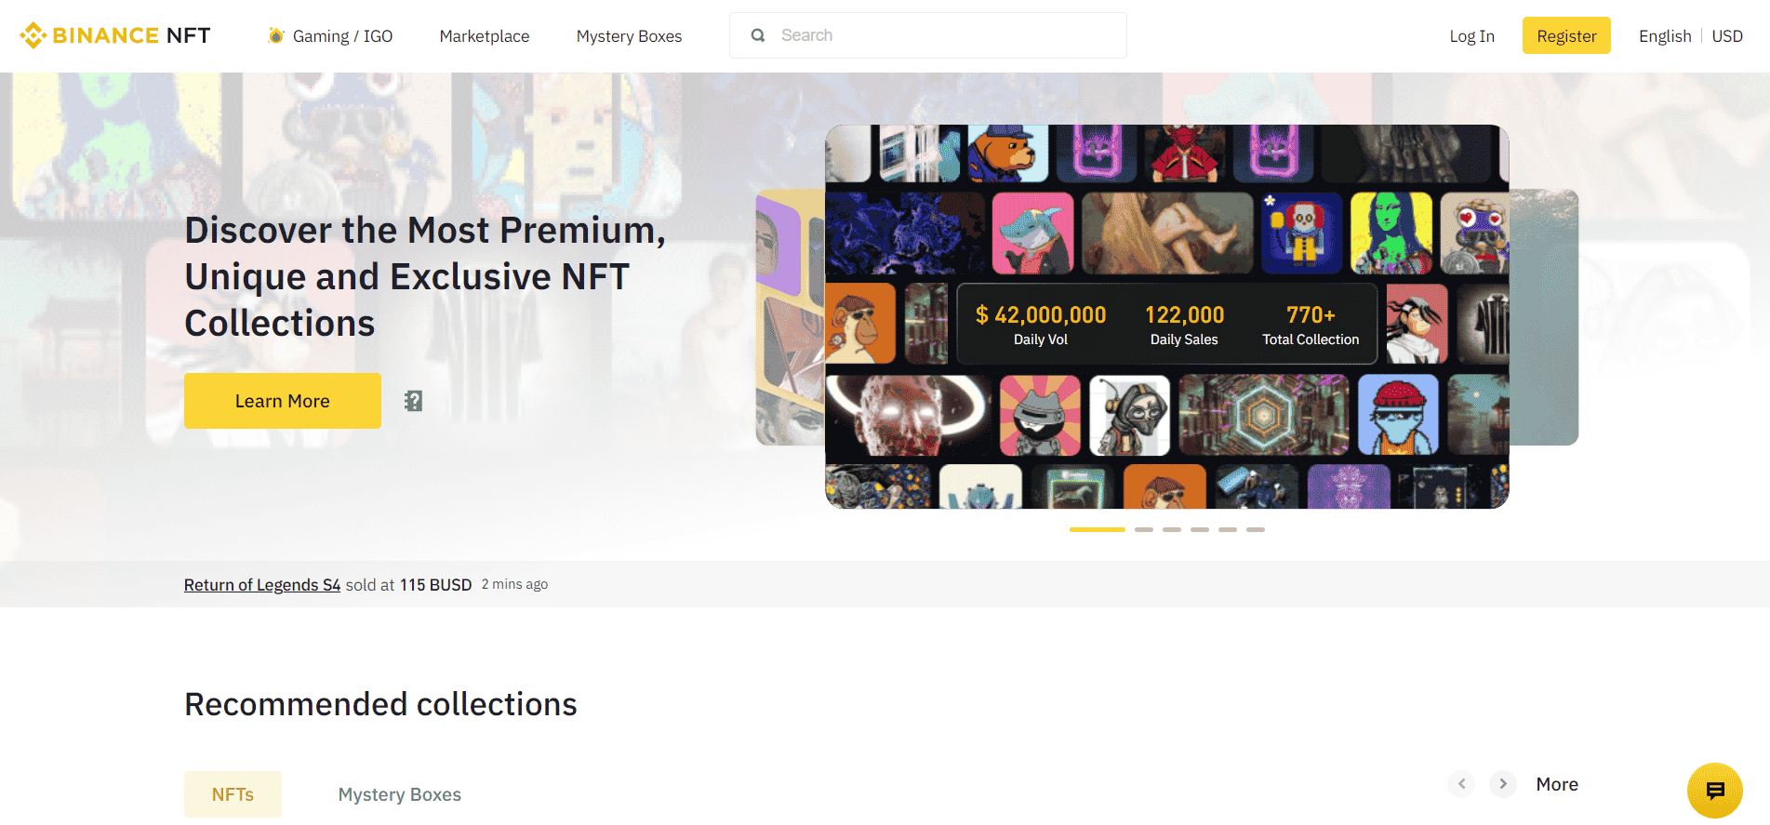Click the Log In link

[x=1471, y=36]
